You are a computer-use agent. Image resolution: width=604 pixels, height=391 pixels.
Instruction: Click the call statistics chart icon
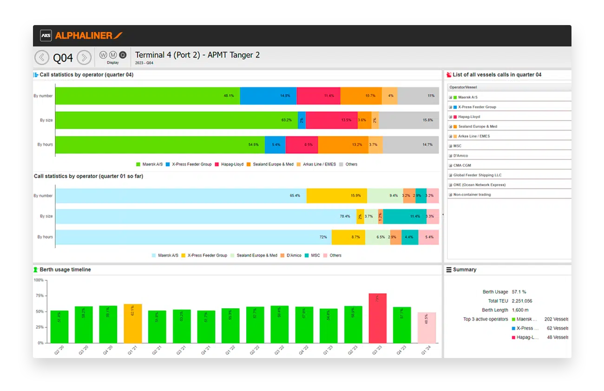pyautogui.click(x=36, y=75)
